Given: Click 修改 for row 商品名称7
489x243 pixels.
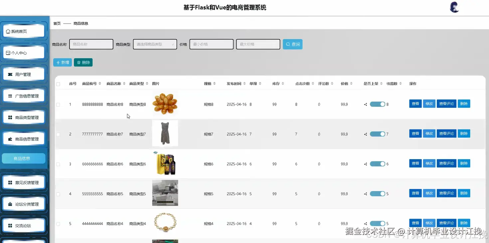Looking at the screenshot, I should tap(429, 133).
